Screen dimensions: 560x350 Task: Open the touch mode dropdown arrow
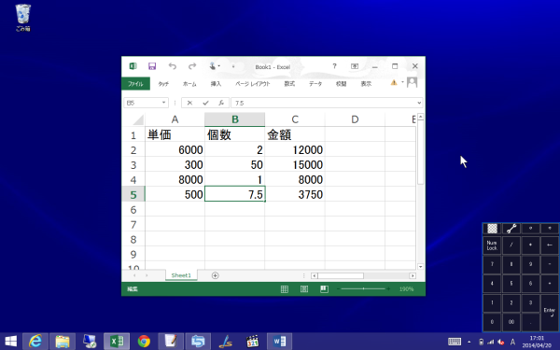[219, 66]
